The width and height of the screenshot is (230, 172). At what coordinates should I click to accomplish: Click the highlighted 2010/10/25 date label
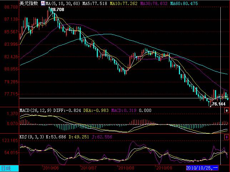click(202, 168)
